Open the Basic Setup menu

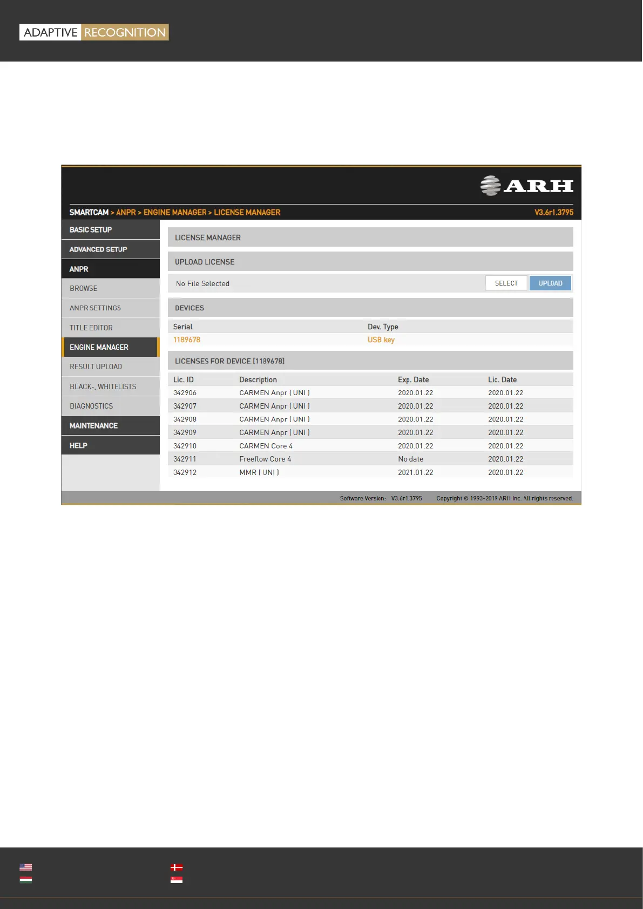click(111, 229)
